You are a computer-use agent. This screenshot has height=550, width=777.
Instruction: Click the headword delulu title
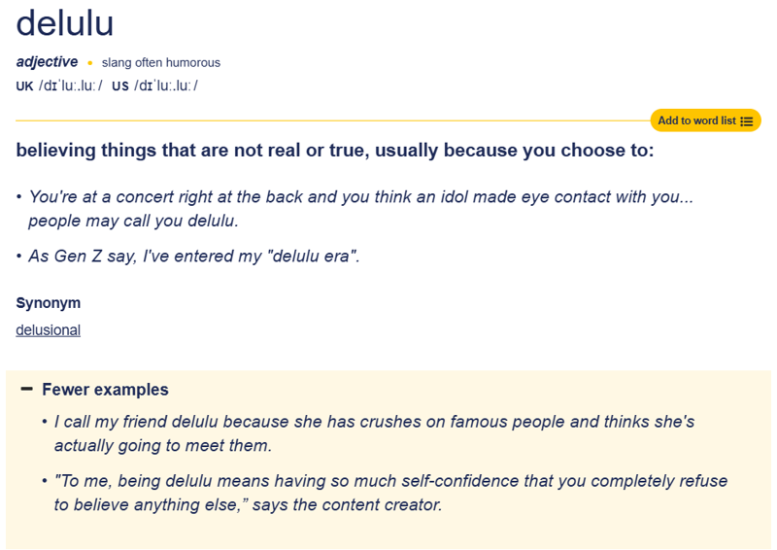click(66, 23)
